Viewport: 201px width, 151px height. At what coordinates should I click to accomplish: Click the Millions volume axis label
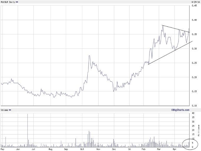[199, 130]
